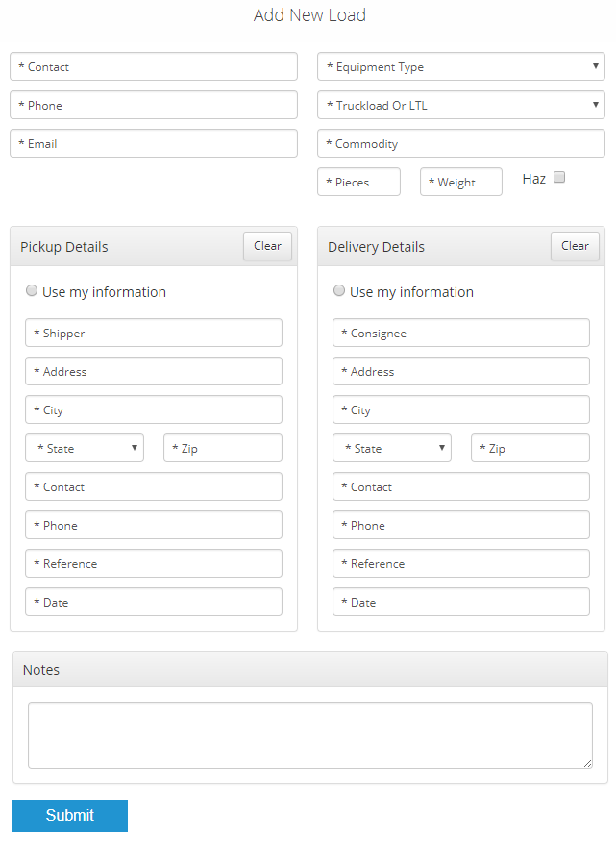Expand the Truckload Or LTL dropdown
The width and height of the screenshot is (616, 842).
coord(460,105)
